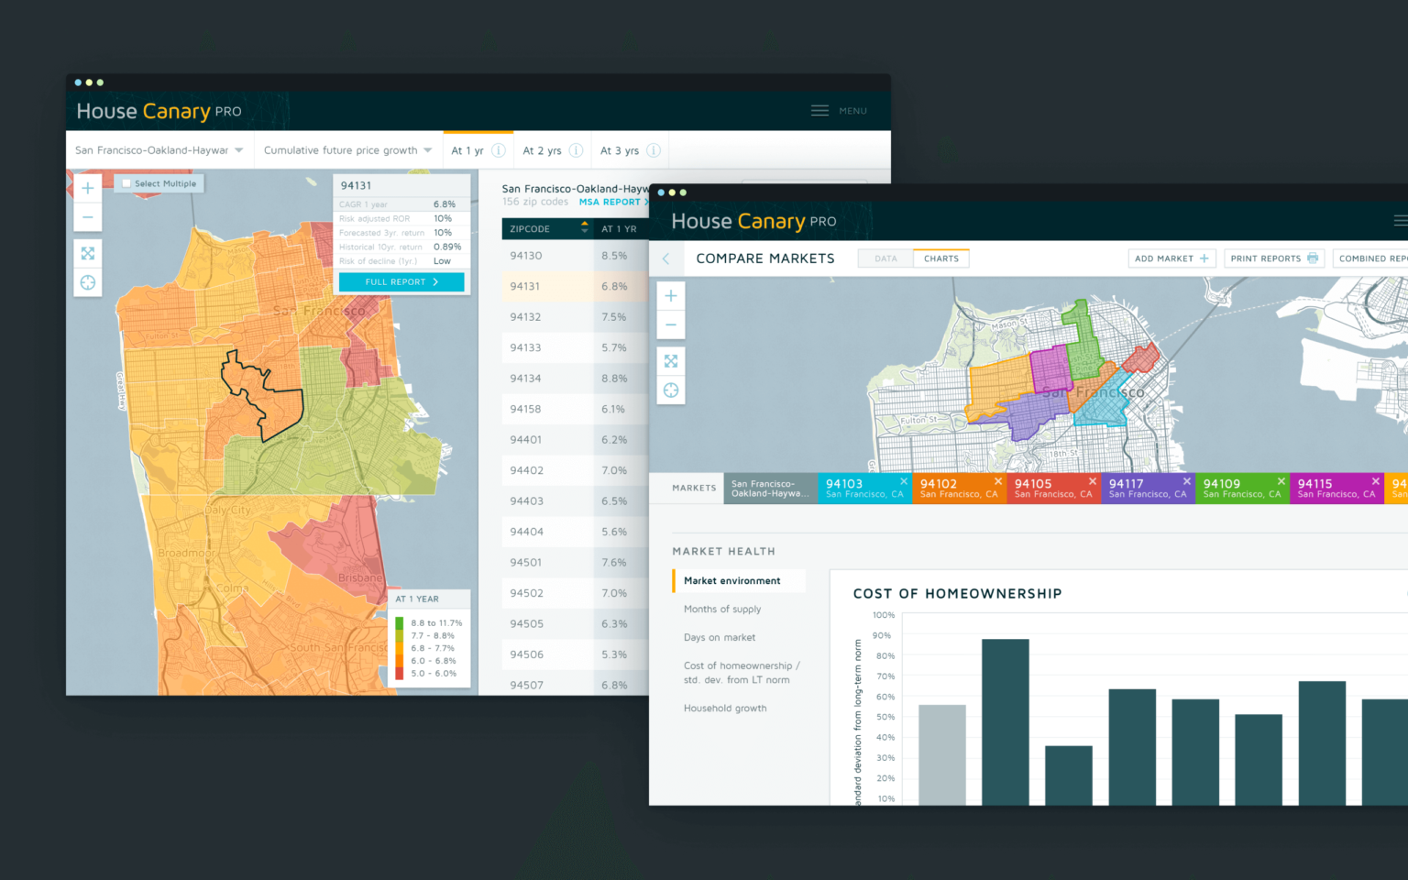1408x880 pixels.
Task: Expand the Cumulative future price growth dropdown
Action: [347, 150]
